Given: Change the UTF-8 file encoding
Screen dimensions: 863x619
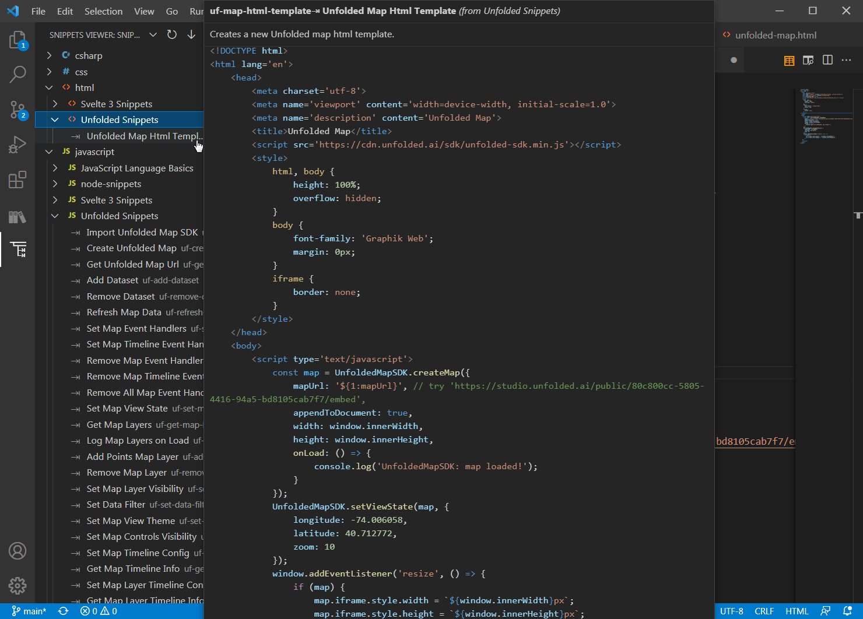Looking at the screenshot, I should [x=731, y=611].
